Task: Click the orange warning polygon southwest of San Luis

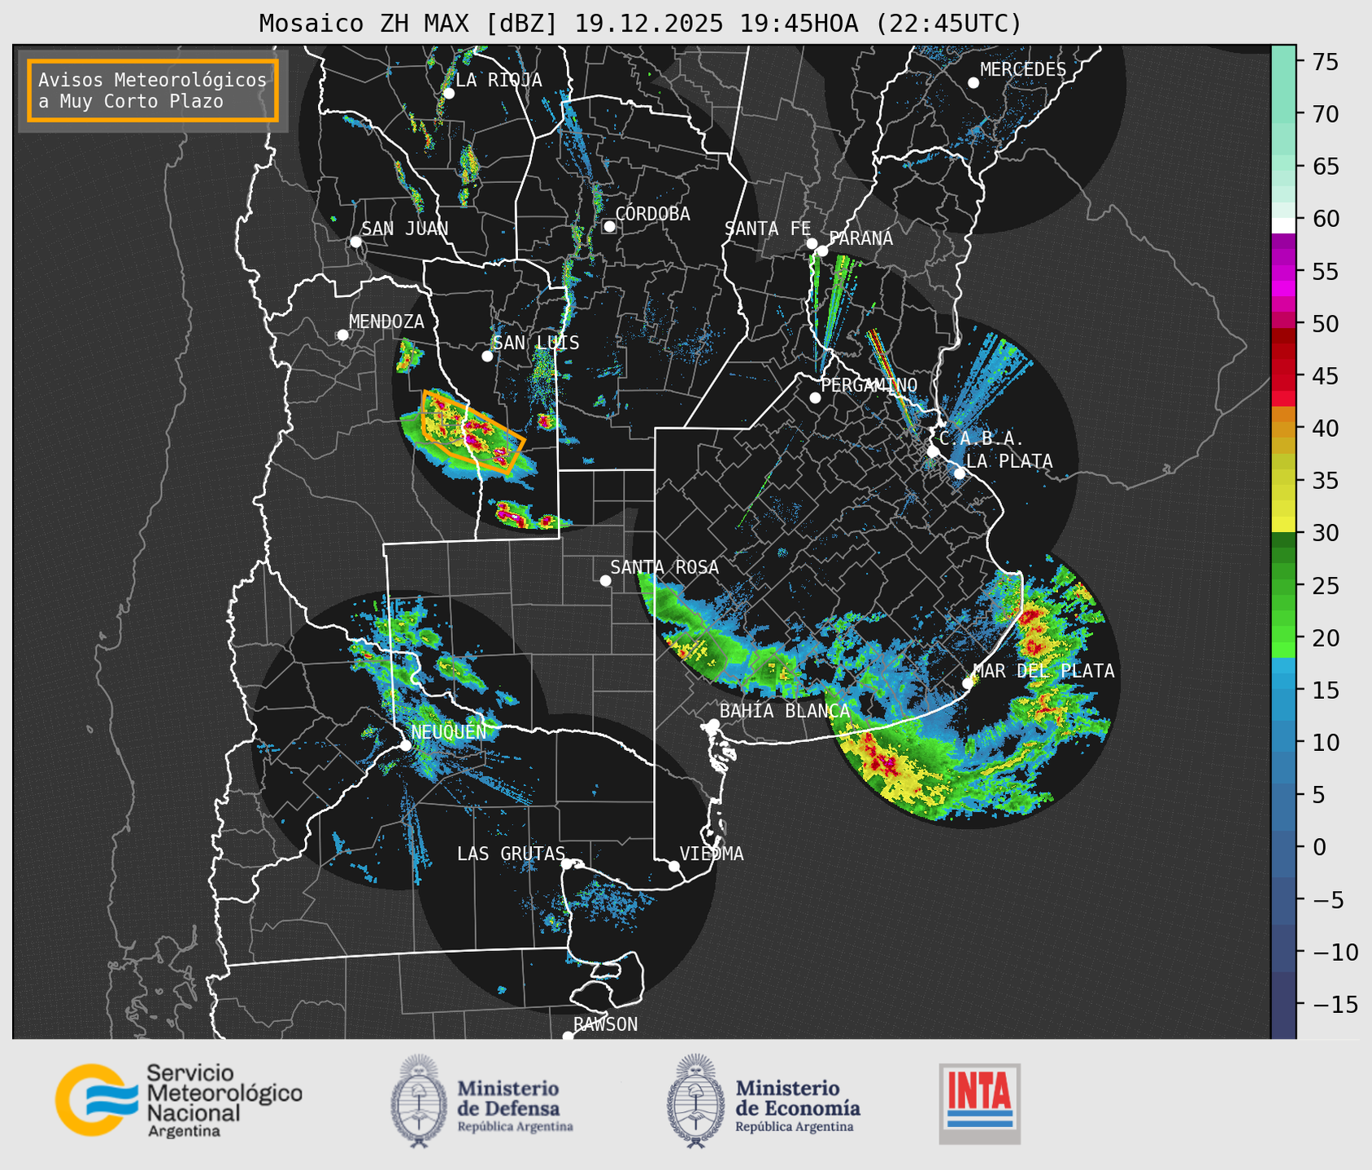Action: coord(472,431)
